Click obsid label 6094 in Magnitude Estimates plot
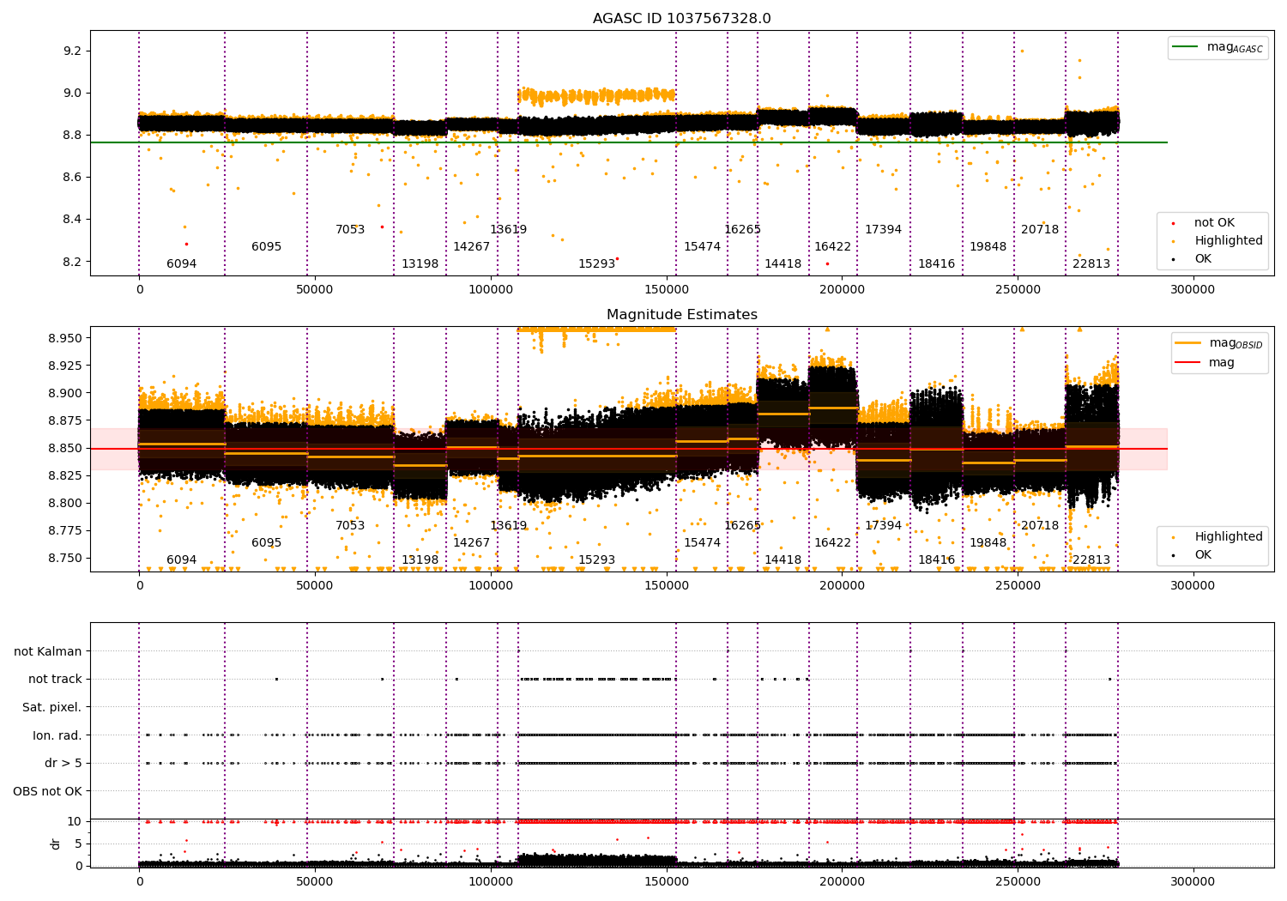This screenshot has width=1287, height=901. click(x=181, y=560)
